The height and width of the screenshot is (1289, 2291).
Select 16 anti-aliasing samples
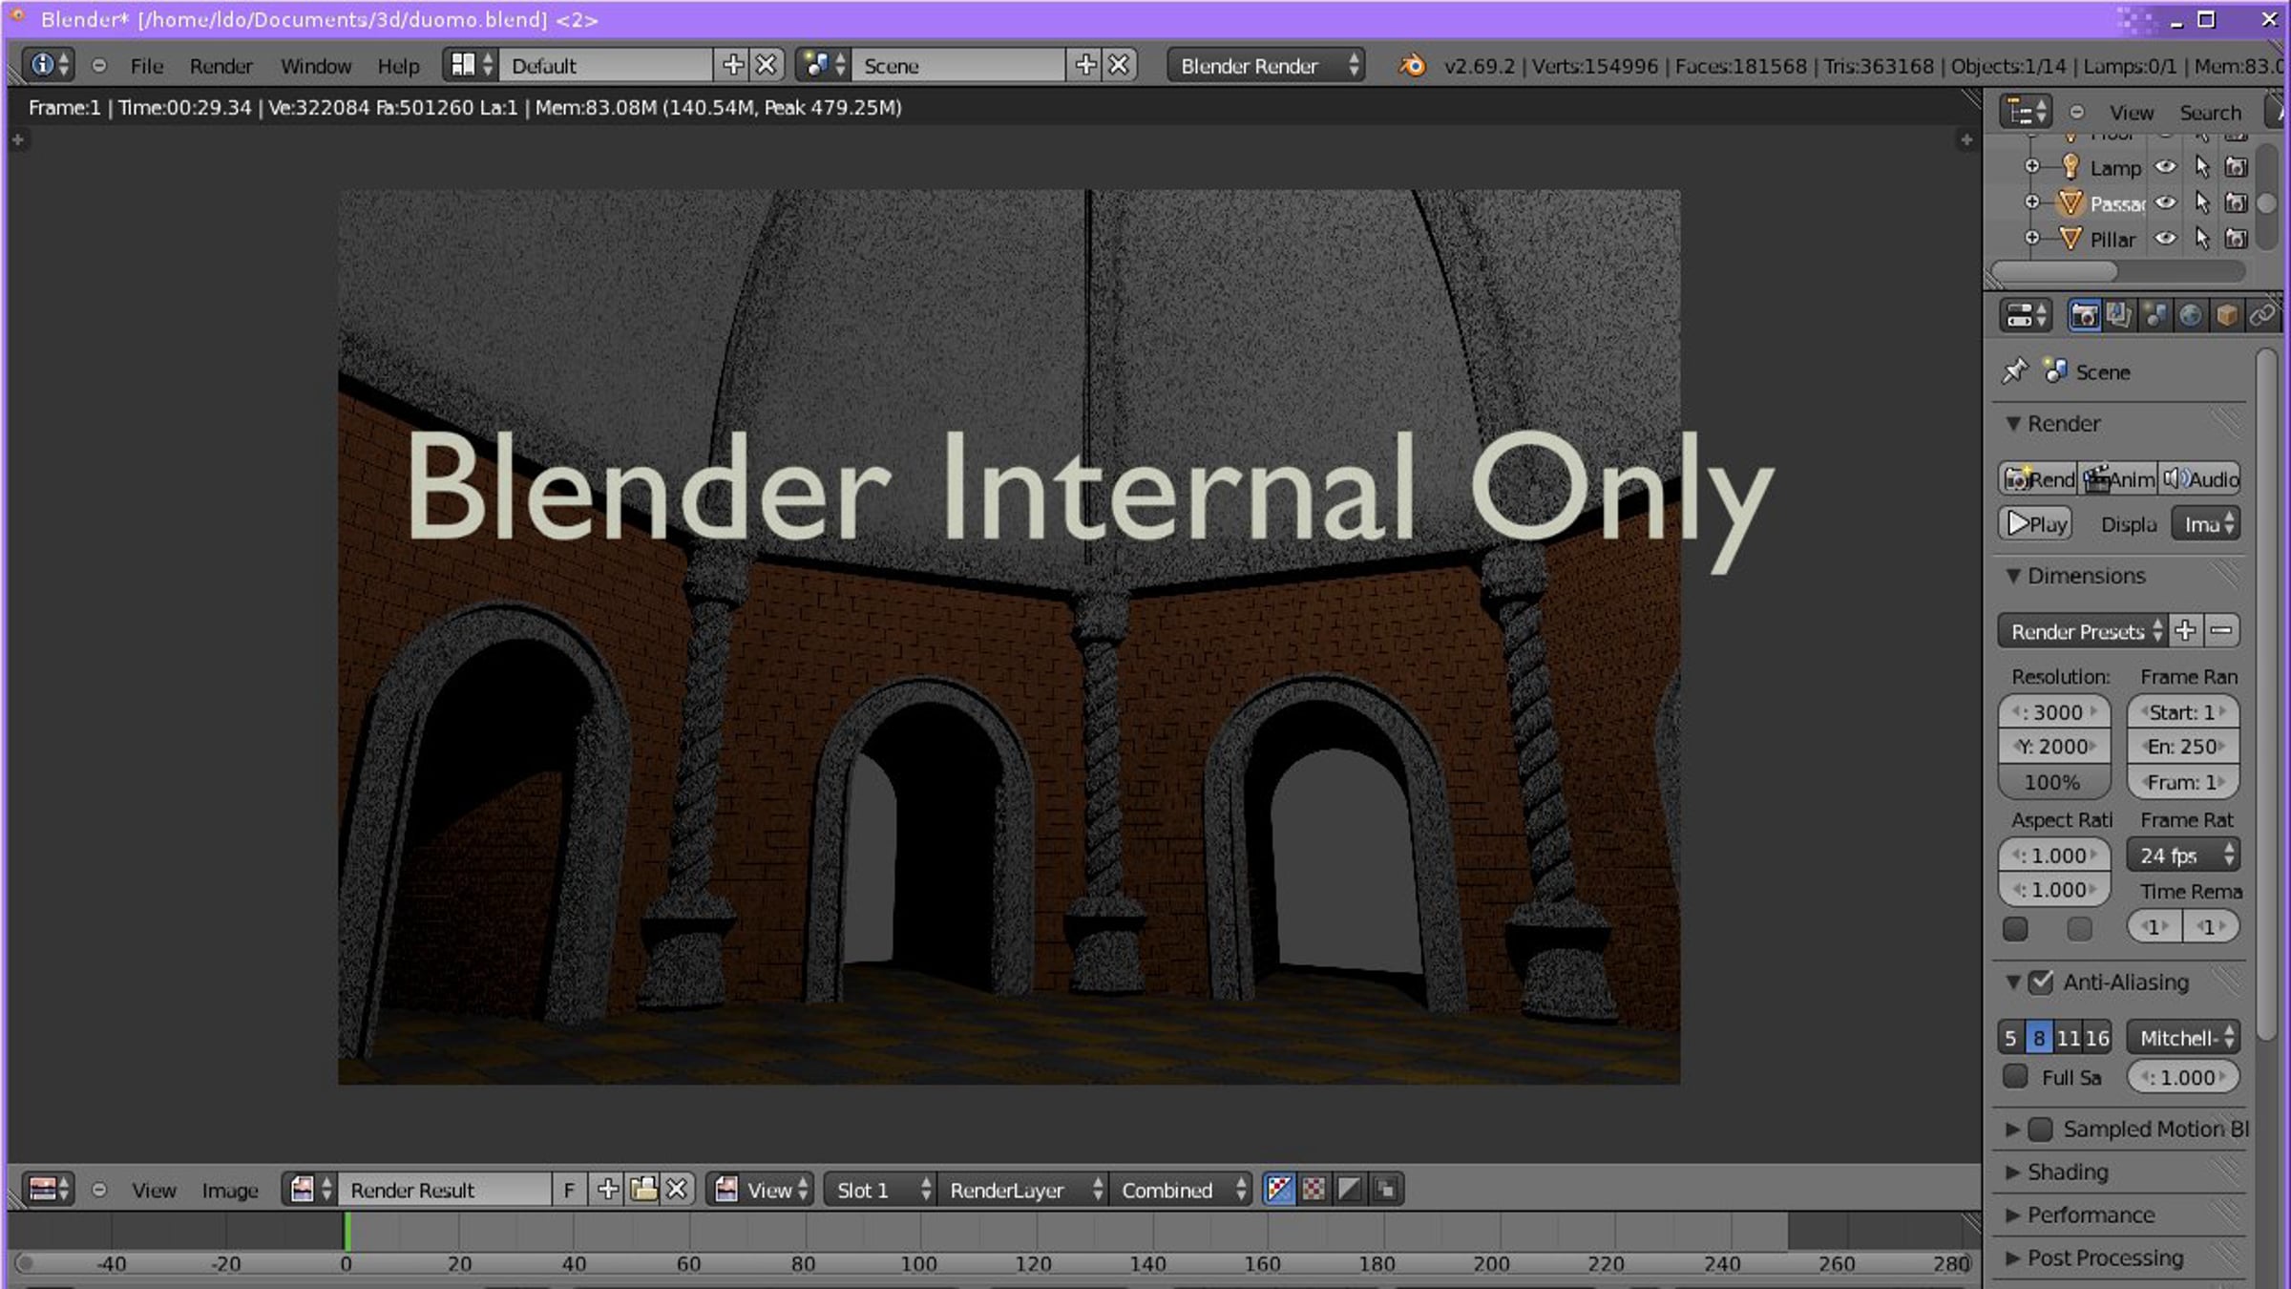click(x=2097, y=1038)
